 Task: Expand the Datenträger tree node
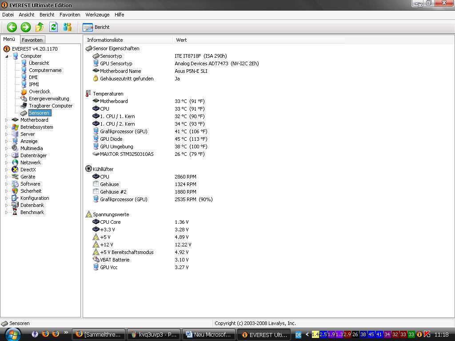[x=6, y=155]
